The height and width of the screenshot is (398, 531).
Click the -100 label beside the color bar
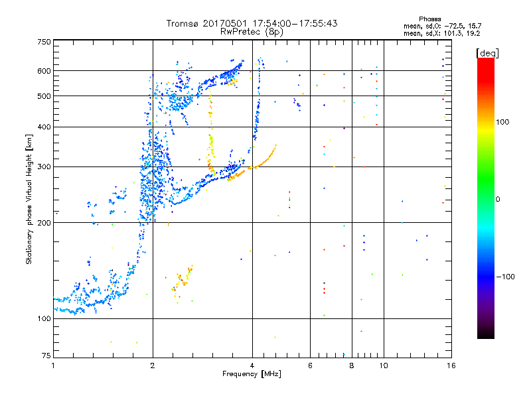coord(505,277)
